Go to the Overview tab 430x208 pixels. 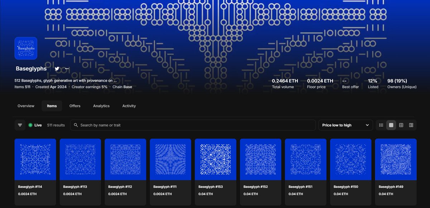tap(26, 106)
